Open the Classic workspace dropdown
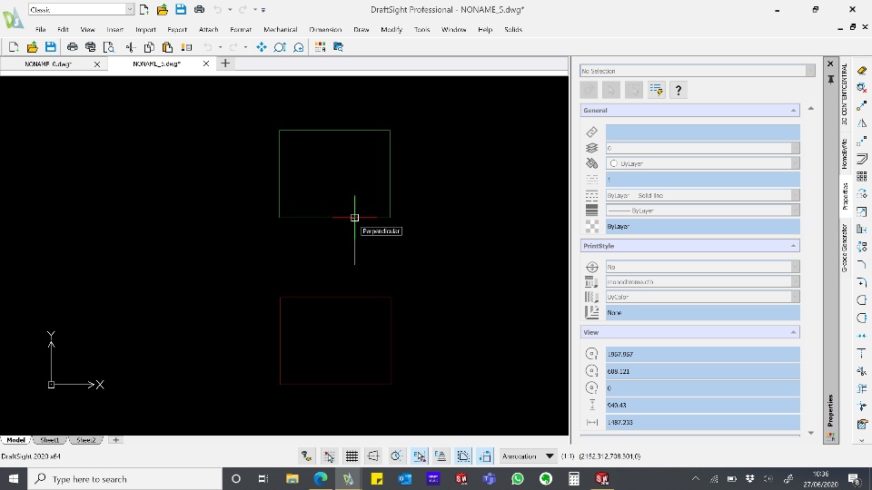The image size is (872, 490). coord(130,9)
